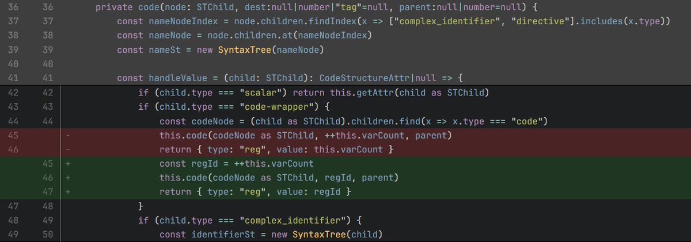Click the minus marker on the 'value: this.varCount' row
The width and height of the screenshot is (691, 242).
[x=69, y=149]
